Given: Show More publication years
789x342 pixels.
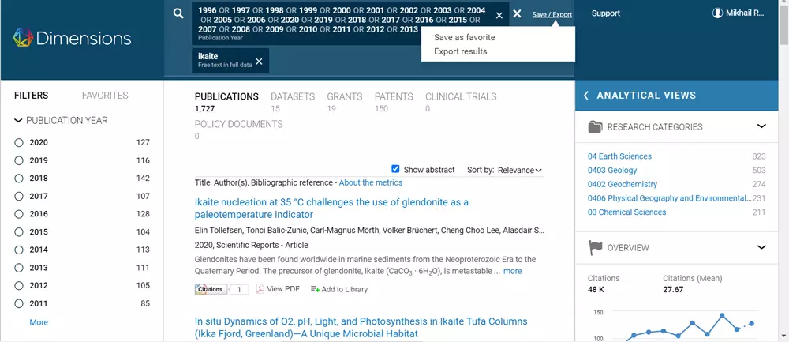Looking at the screenshot, I should tap(39, 322).
